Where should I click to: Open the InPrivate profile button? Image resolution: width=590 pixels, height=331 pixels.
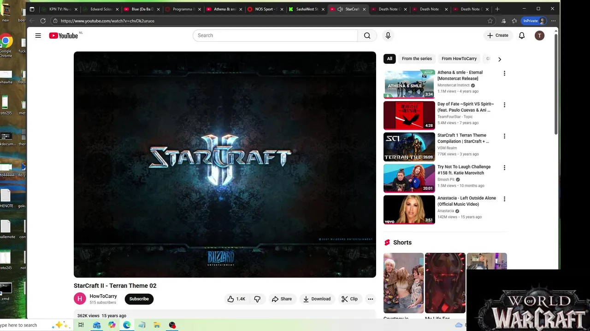click(534, 21)
